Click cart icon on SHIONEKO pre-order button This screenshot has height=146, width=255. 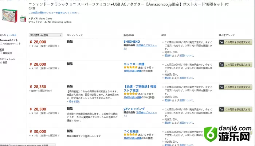(x=221, y=42)
